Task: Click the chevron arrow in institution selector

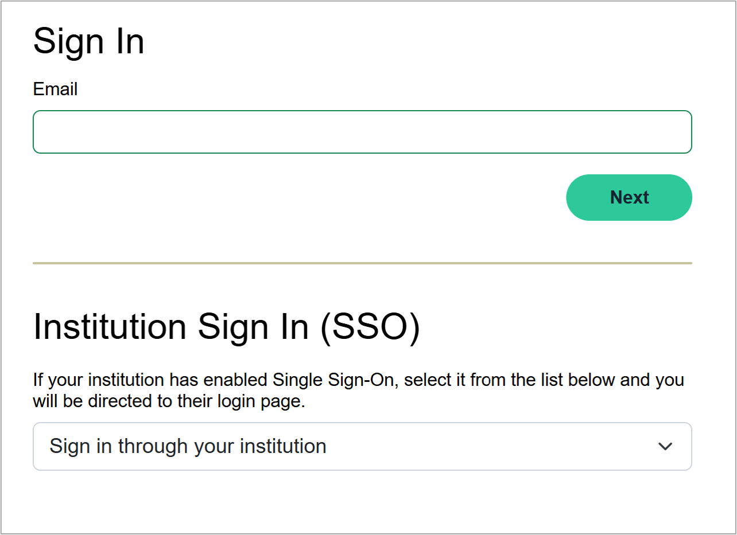Action: tap(665, 446)
